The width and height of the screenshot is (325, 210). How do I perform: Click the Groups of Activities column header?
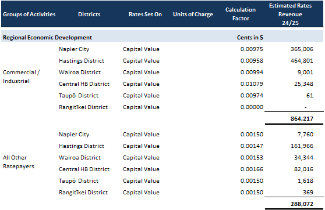29,15
